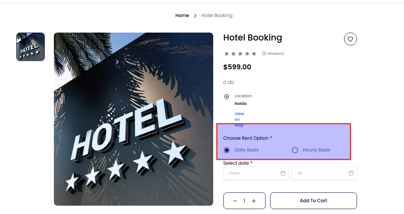Viewport: 404px width, 214px height.
Task: Click the breadcrumb chevron arrow
Action: click(x=195, y=16)
